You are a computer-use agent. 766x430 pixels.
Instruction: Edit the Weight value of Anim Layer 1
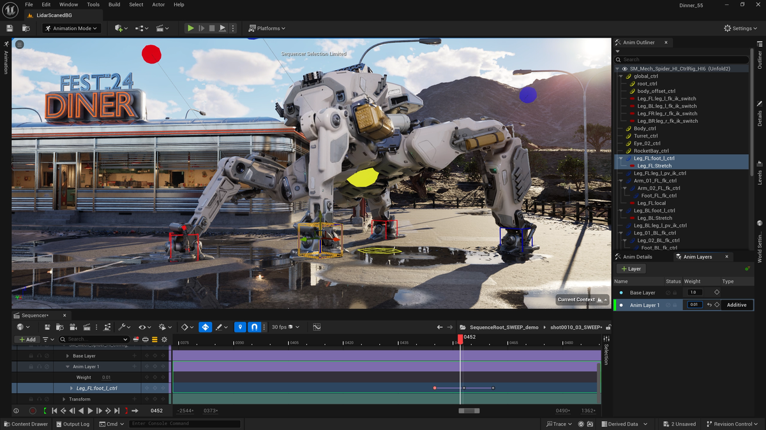click(694, 305)
